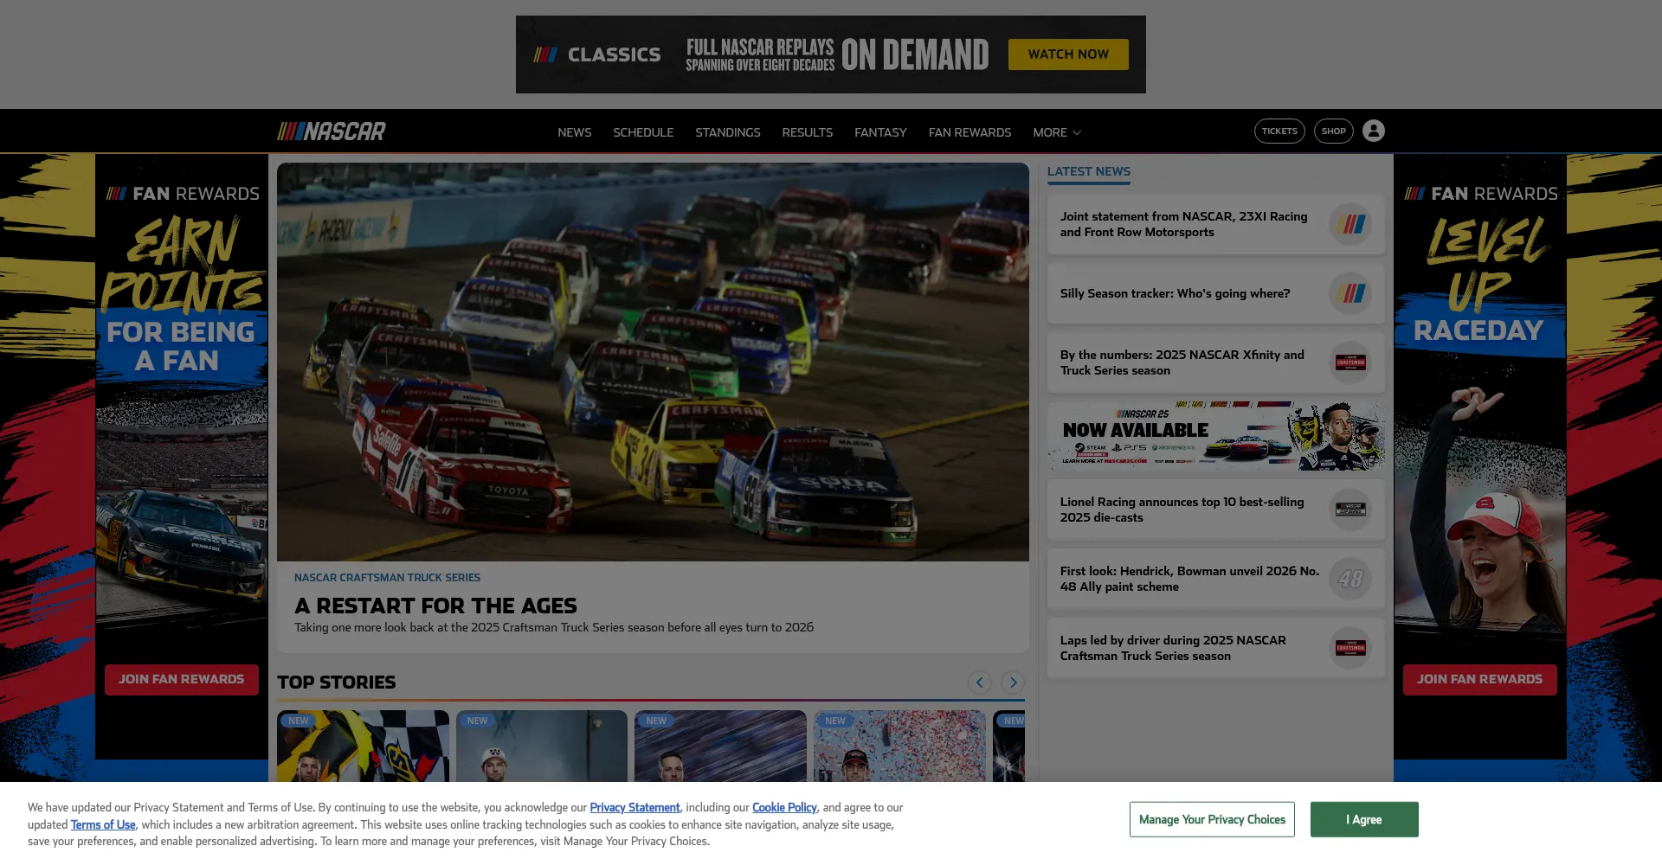Click the TICKETS pill button
Screen dimensions: 1662x859
(x=1279, y=131)
